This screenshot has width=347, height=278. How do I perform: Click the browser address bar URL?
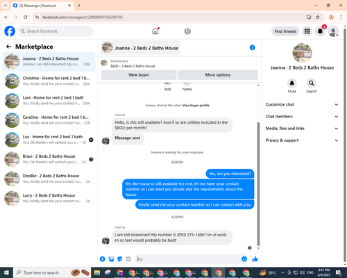[83, 17]
